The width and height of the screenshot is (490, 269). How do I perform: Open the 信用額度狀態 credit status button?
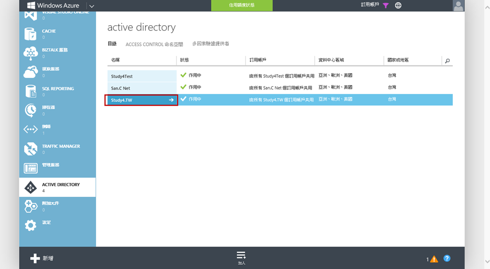[242, 5]
